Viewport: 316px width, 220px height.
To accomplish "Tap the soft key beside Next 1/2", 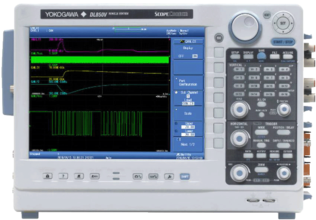I will click(219, 143).
